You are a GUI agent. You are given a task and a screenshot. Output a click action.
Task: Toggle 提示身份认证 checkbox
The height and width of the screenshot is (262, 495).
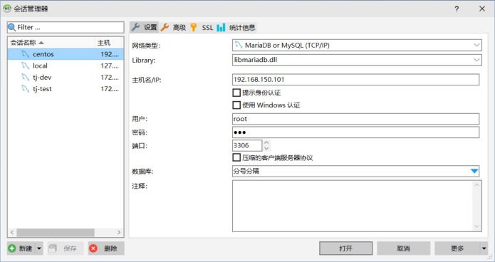point(236,93)
